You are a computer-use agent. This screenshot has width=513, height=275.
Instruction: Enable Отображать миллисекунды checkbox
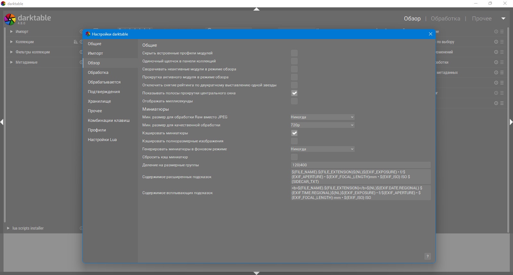[294, 101]
